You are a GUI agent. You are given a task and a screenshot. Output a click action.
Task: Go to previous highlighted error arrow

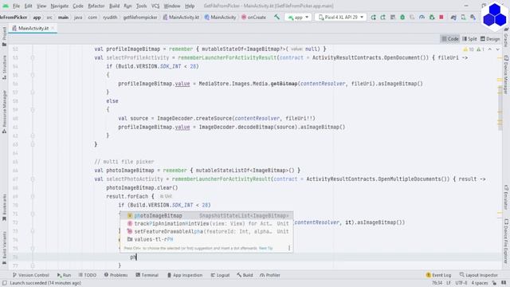(490, 49)
